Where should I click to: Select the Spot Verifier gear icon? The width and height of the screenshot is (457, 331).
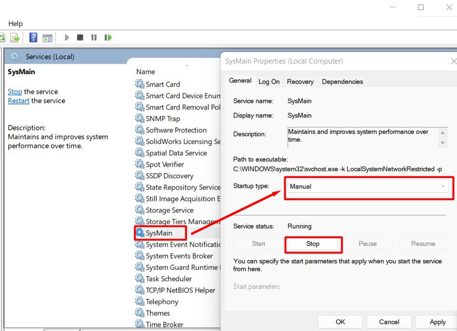click(x=140, y=164)
